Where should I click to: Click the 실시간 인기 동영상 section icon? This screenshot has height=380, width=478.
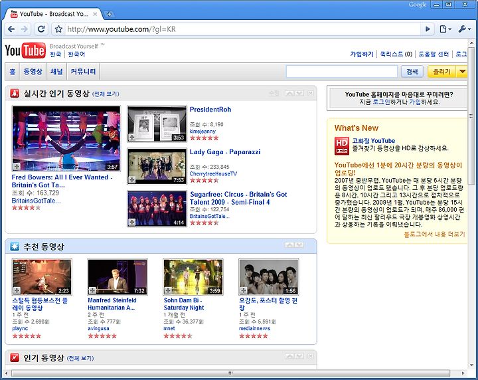coord(15,93)
